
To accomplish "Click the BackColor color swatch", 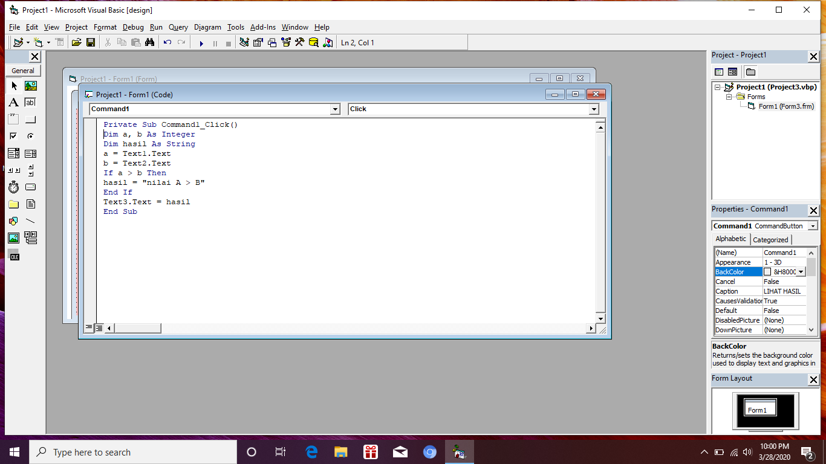I will [x=768, y=272].
